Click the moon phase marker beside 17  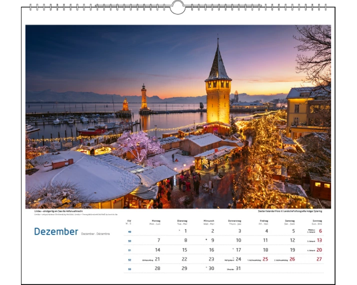click(x=233, y=249)
